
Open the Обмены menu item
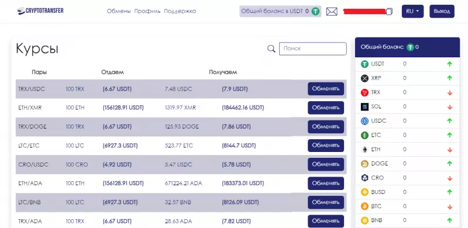[119, 11]
